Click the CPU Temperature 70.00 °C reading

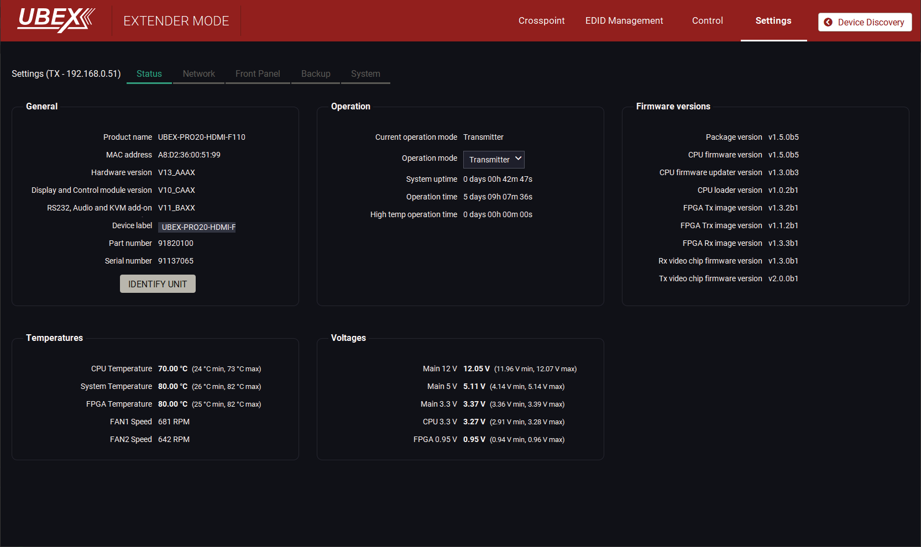coord(172,369)
